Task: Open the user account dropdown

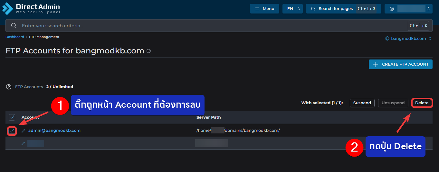Action: [x=408, y=9]
